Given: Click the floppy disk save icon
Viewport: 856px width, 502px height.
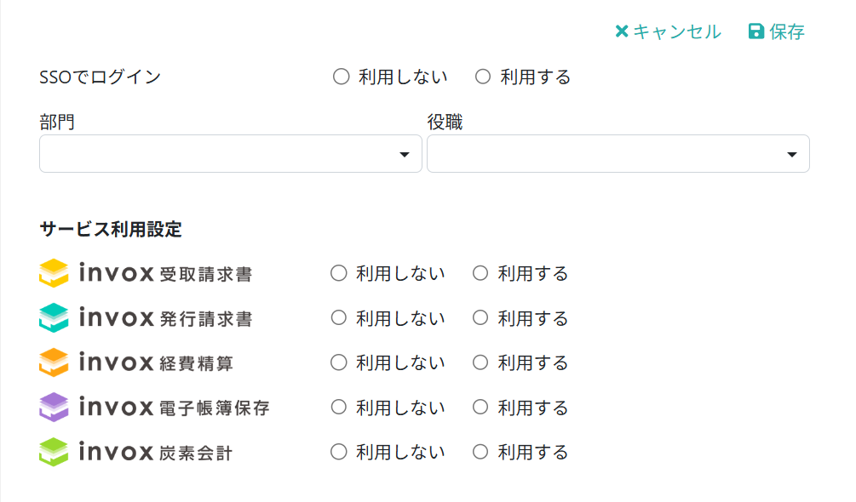Looking at the screenshot, I should [755, 32].
